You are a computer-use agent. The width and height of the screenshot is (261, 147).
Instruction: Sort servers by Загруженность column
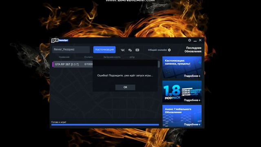pyautogui.click(x=112, y=57)
